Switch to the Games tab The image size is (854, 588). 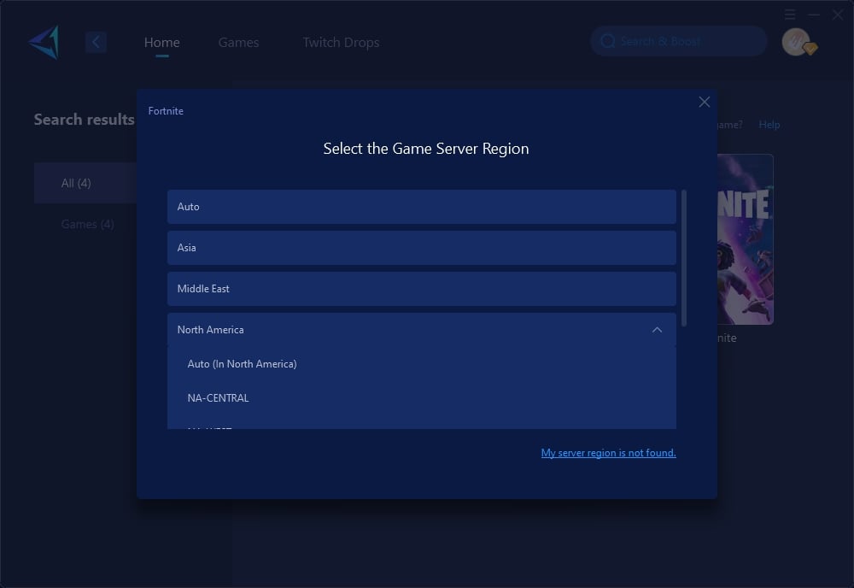point(238,42)
